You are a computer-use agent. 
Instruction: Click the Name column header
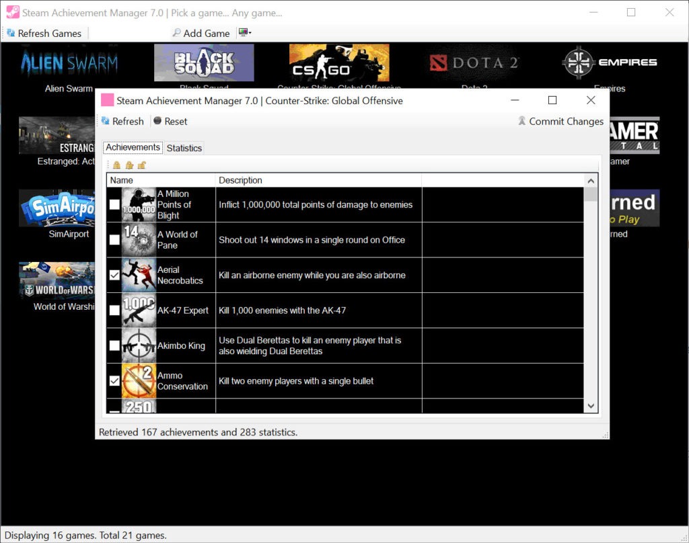point(161,180)
